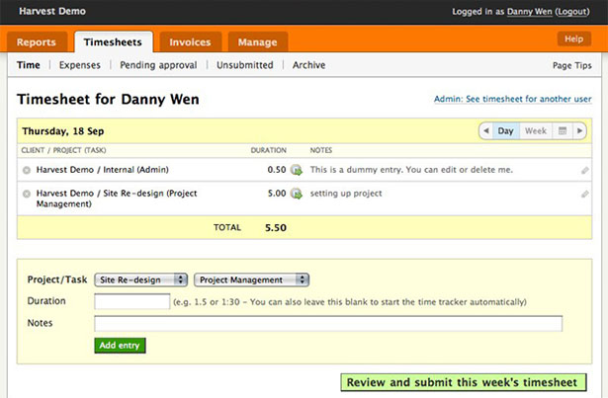The width and height of the screenshot is (608, 398).
Task: Open the Archive section
Action: (309, 65)
